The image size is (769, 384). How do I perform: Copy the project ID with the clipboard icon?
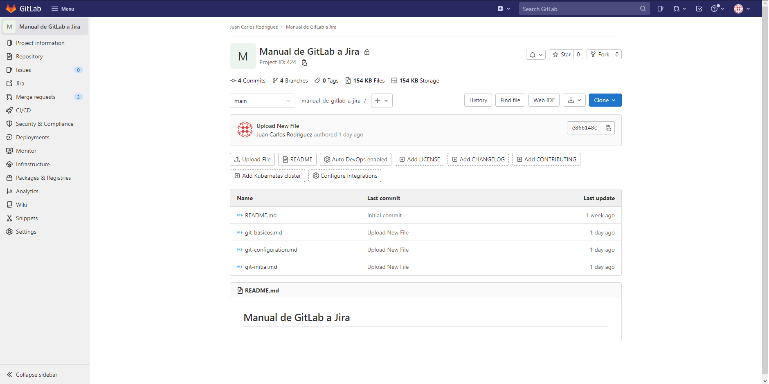(304, 63)
